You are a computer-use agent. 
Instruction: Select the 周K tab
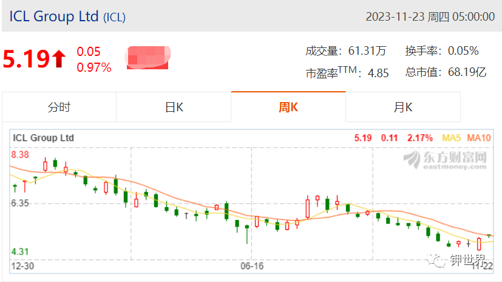tap(288, 107)
